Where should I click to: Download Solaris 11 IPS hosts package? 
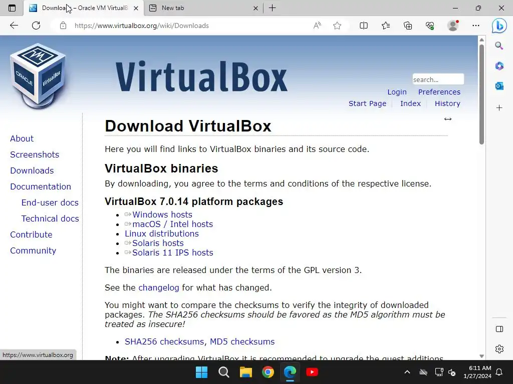[173, 252]
